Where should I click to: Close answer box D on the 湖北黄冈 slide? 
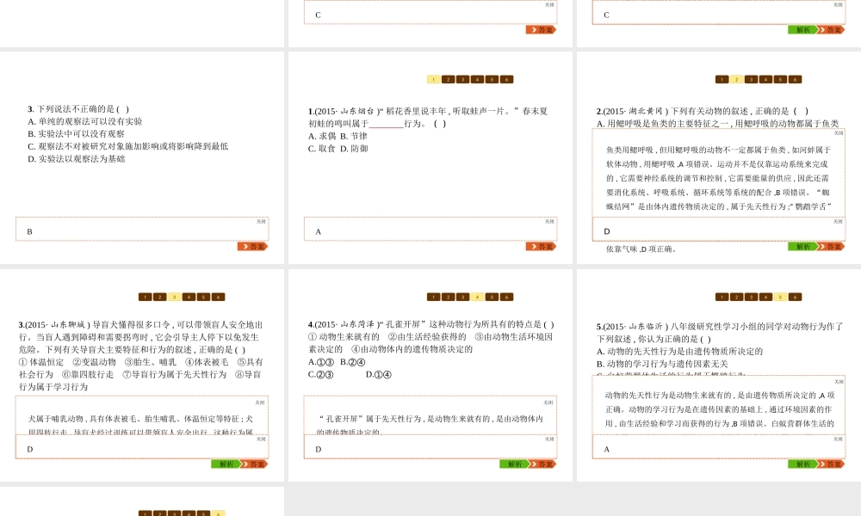[838, 222]
